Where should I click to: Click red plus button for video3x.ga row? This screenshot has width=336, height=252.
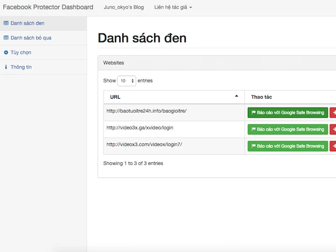click(x=333, y=129)
